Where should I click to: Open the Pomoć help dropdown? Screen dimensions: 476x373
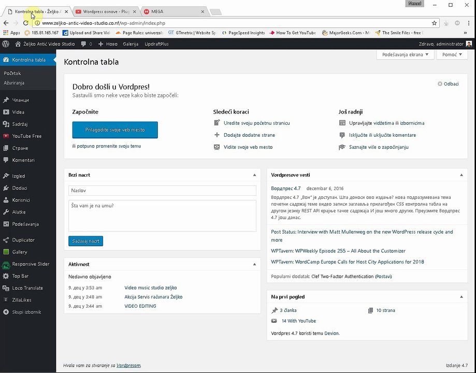click(452, 55)
